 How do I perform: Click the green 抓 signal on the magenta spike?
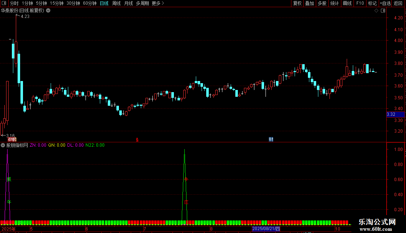[9, 179]
